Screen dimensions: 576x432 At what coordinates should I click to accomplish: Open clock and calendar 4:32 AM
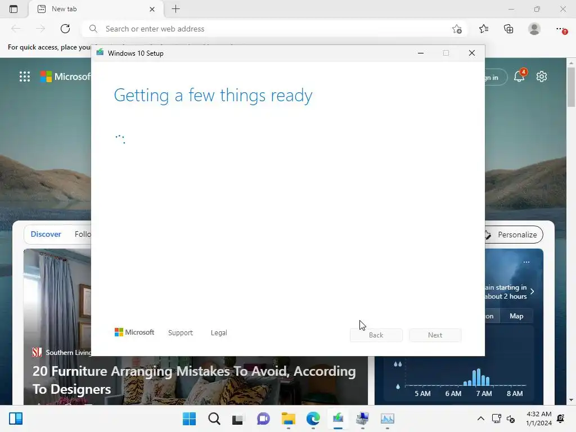tap(538, 418)
